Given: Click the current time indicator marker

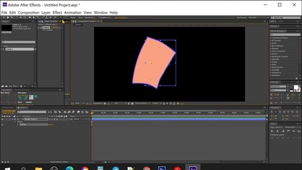Looking at the screenshot, I should coord(92,113).
